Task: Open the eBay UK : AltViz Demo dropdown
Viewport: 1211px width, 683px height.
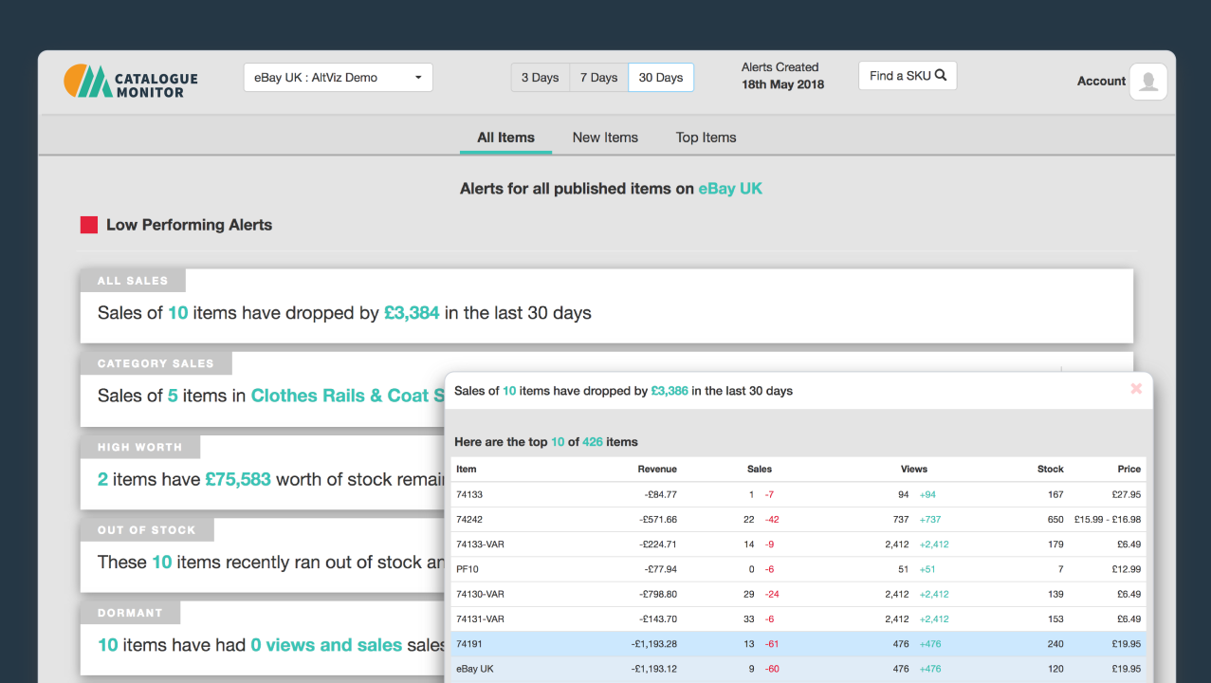Action: [x=338, y=78]
